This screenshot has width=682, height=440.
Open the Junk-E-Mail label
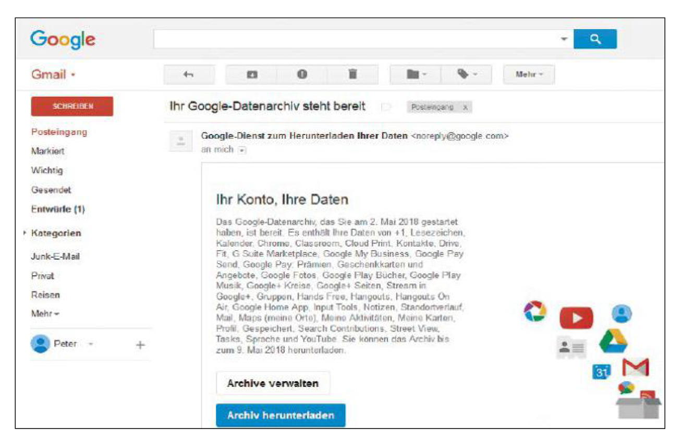[x=55, y=256]
